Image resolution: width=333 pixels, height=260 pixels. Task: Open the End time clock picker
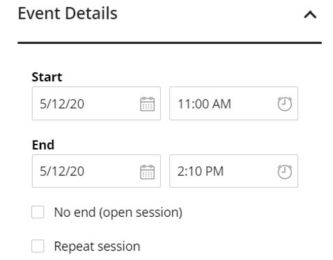(285, 172)
